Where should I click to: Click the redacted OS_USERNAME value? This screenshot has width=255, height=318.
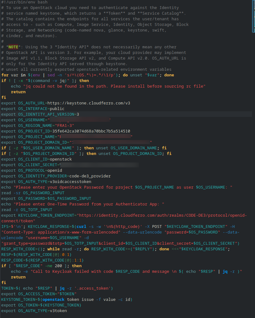pos(79,120)
